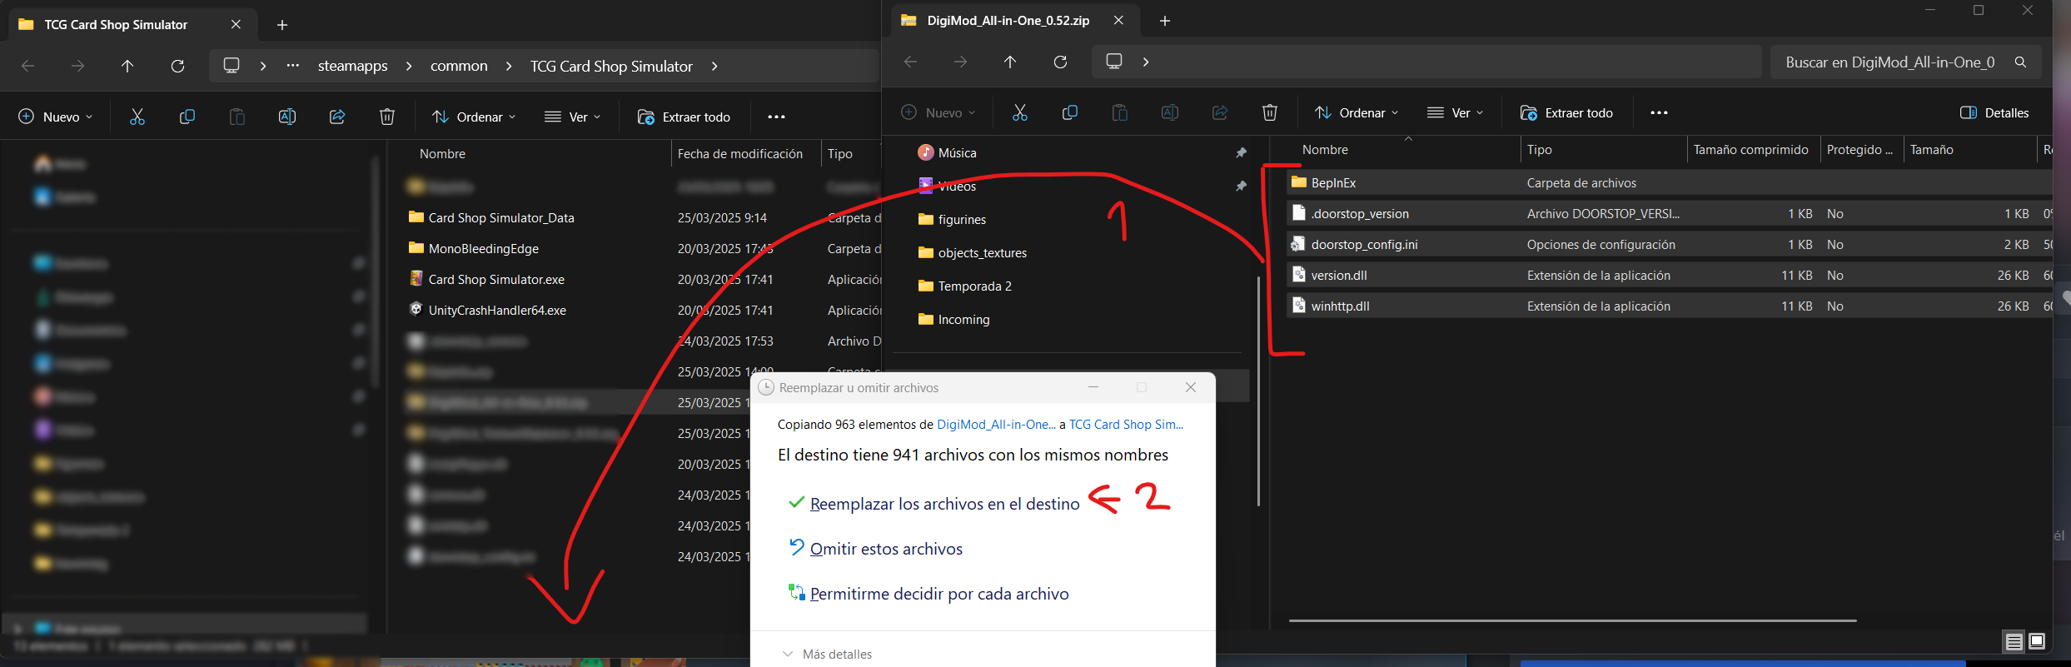Show hidden breadcrumb folders via the ellipsis
The height and width of the screenshot is (667, 2071).
coord(293,66)
